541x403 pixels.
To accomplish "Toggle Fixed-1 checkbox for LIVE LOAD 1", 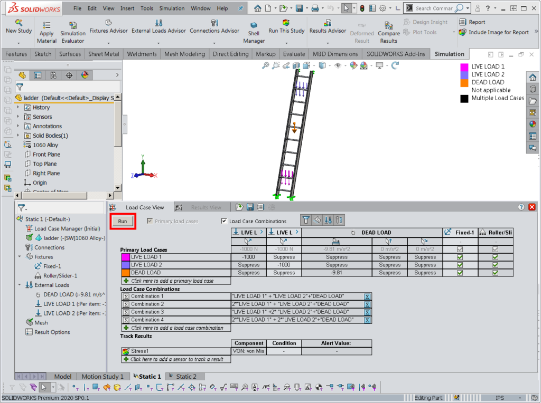I will (x=460, y=257).
